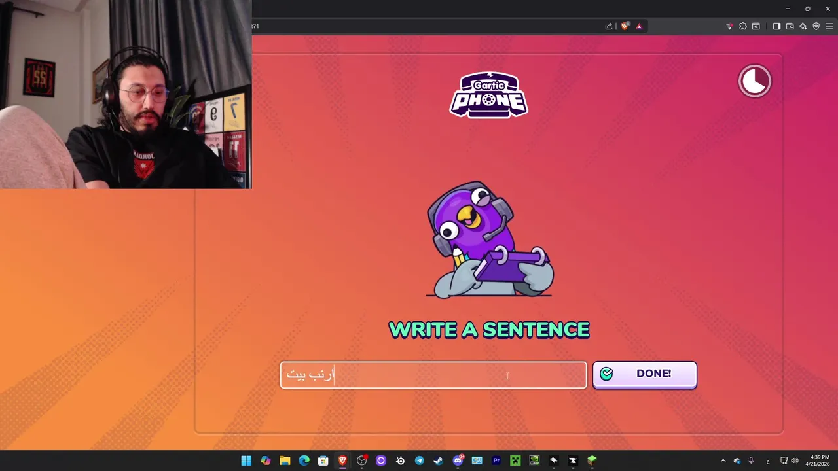Open the browser hamburger menu
838x471 pixels.
click(x=829, y=26)
